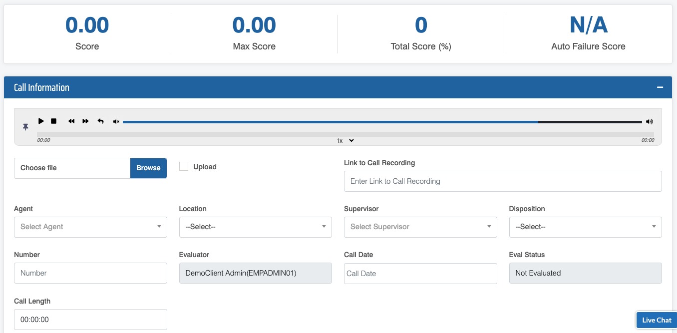Enable the Upload checkbox

coord(184,167)
